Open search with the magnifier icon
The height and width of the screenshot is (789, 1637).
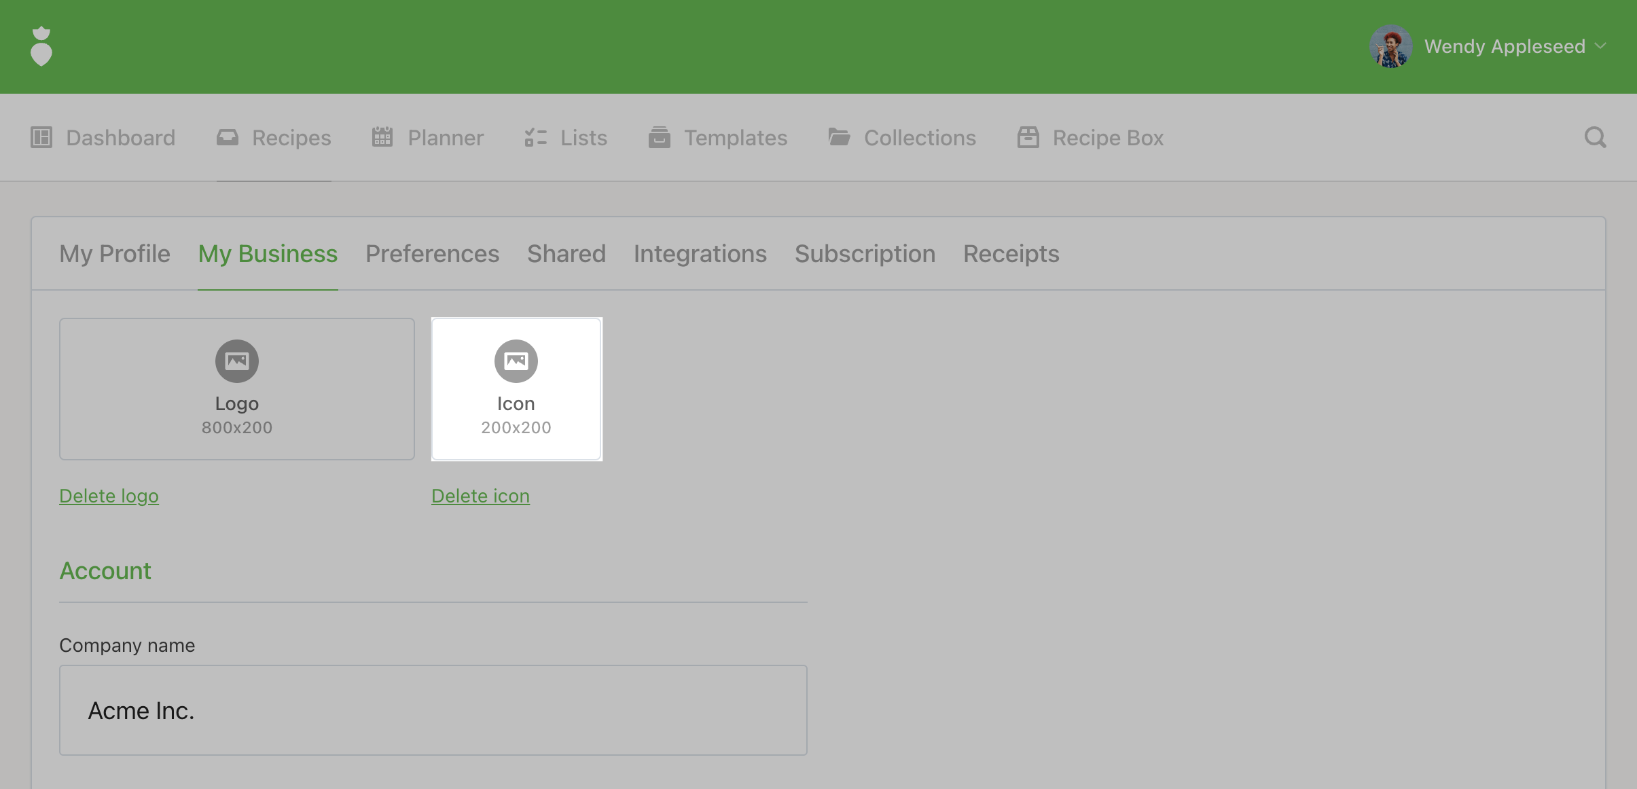[x=1595, y=137]
